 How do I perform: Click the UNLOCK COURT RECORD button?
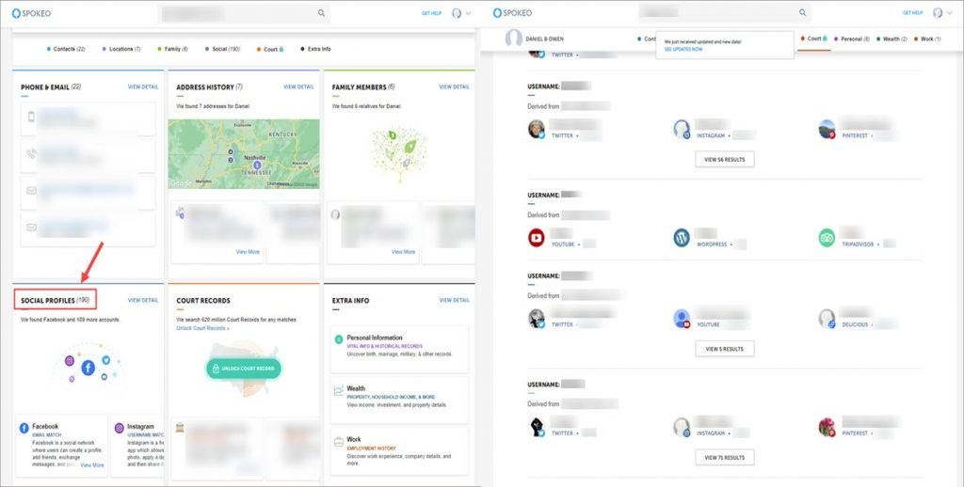[244, 369]
